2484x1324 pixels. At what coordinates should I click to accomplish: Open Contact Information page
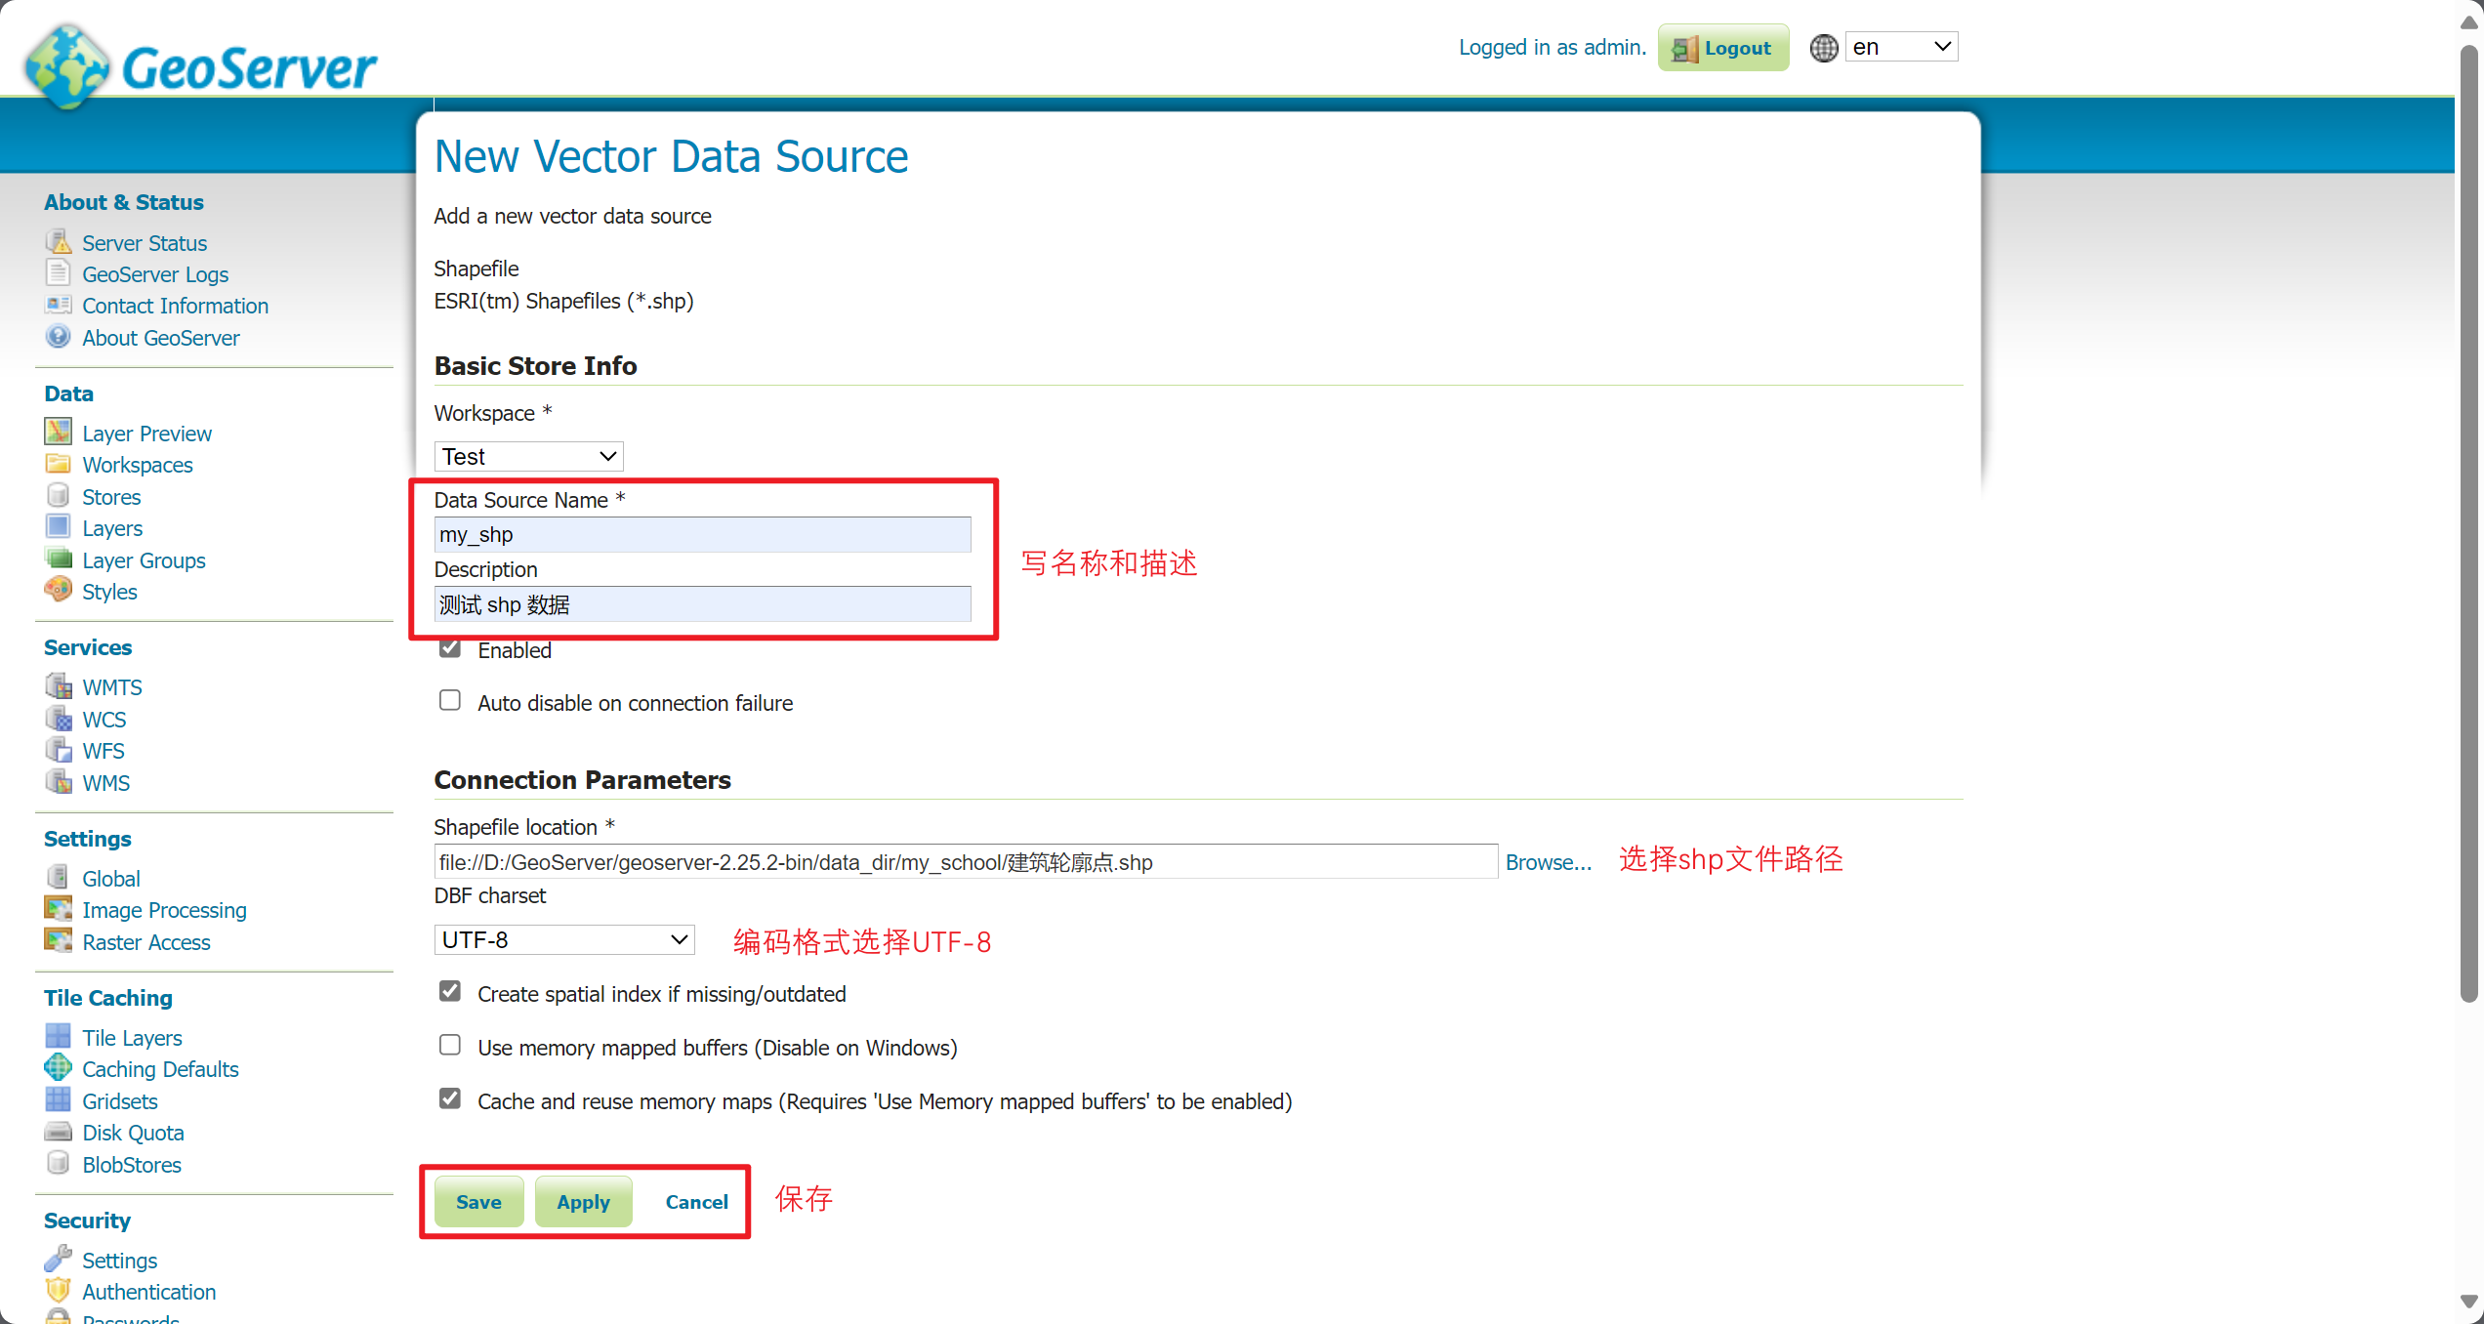(x=175, y=306)
